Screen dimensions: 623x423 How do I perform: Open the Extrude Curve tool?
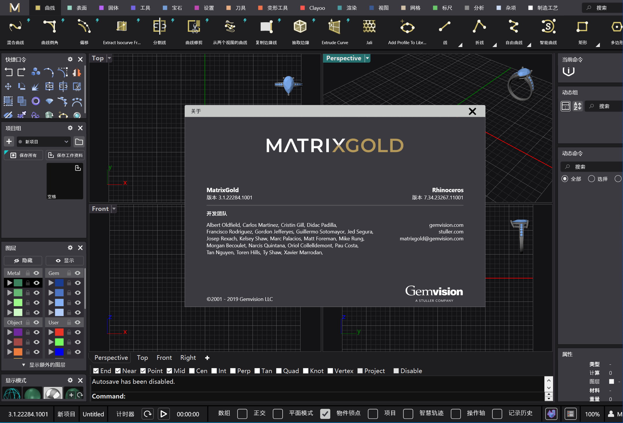pyautogui.click(x=335, y=31)
